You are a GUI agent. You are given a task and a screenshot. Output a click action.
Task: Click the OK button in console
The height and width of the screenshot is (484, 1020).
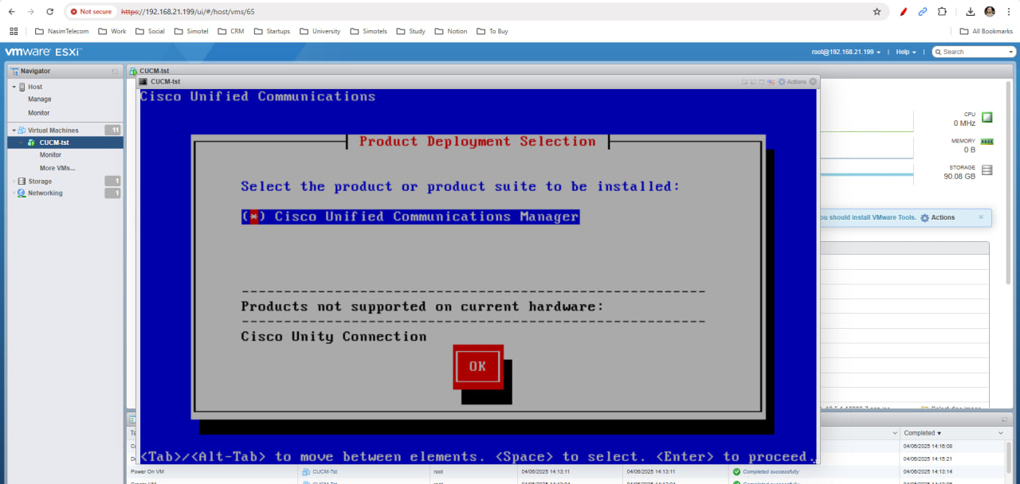coord(478,367)
